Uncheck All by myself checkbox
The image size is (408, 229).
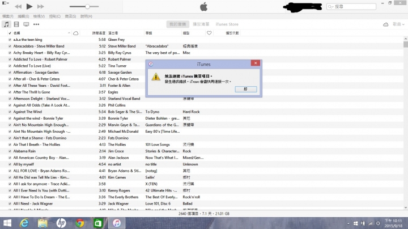coord(10,164)
